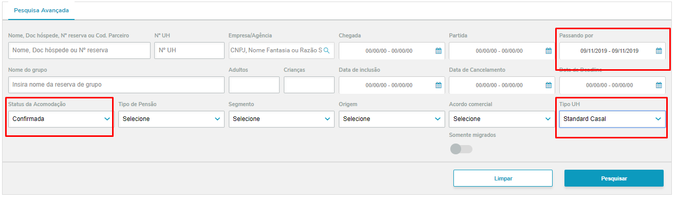The height and width of the screenshot is (203, 676).
Task: Open the Passando por calendar icon
Action: [x=659, y=51]
